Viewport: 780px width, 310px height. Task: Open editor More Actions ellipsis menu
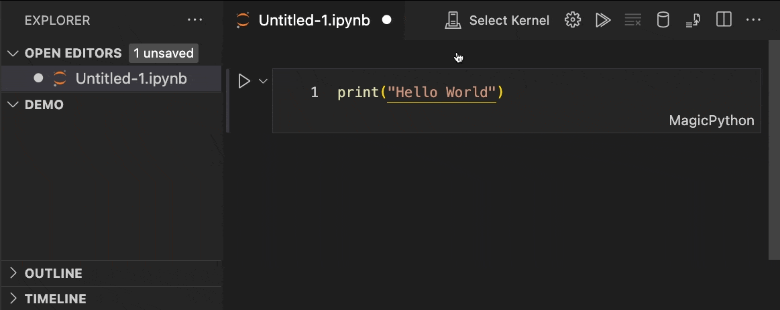click(754, 20)
